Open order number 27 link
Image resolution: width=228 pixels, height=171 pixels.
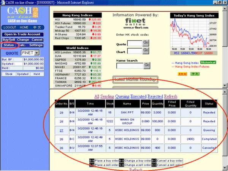[x=62, y=130]
